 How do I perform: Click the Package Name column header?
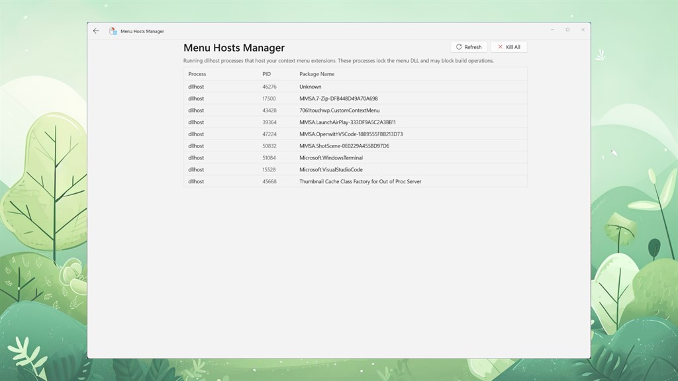click(317, 74)
